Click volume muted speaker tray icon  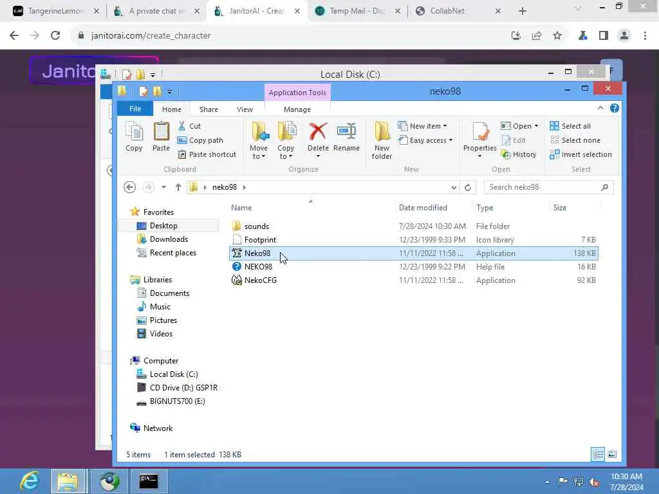click(x=594, y=482)
